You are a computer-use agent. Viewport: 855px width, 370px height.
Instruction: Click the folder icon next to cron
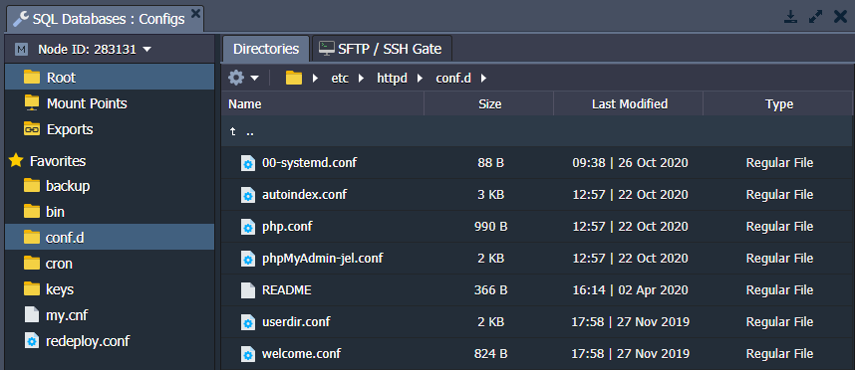(x=32, y=264)
